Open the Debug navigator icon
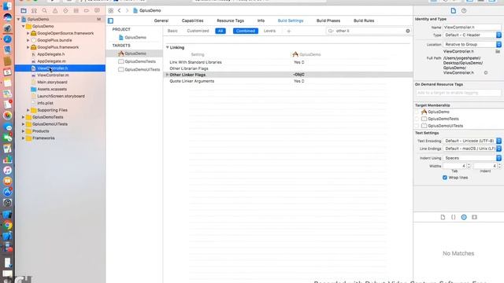Viewport: 504px width, 283px height. 76,10
